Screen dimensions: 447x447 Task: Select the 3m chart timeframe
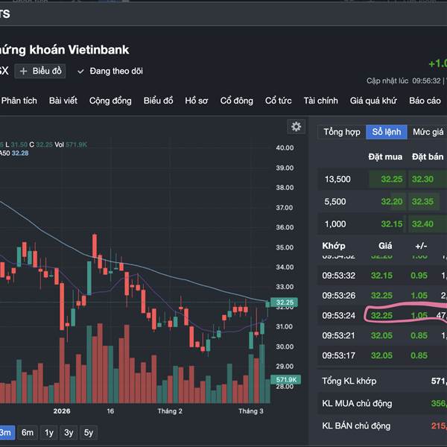coord(5,433)
